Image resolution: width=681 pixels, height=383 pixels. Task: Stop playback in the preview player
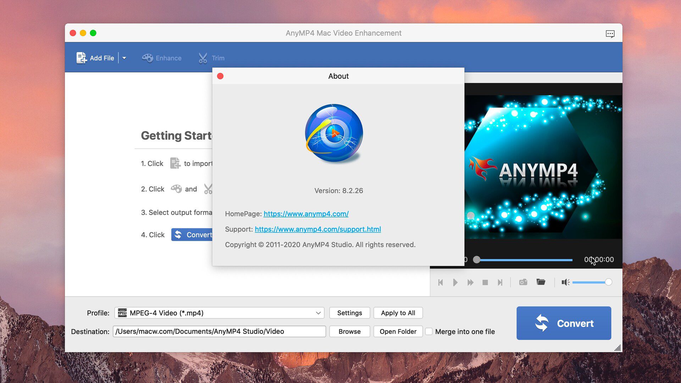485,282
